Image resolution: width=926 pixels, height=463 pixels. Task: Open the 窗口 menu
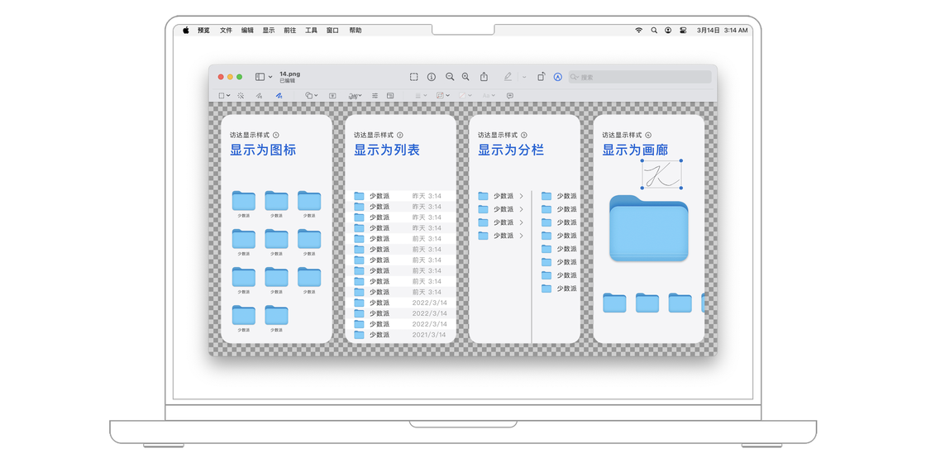(332, 30)
